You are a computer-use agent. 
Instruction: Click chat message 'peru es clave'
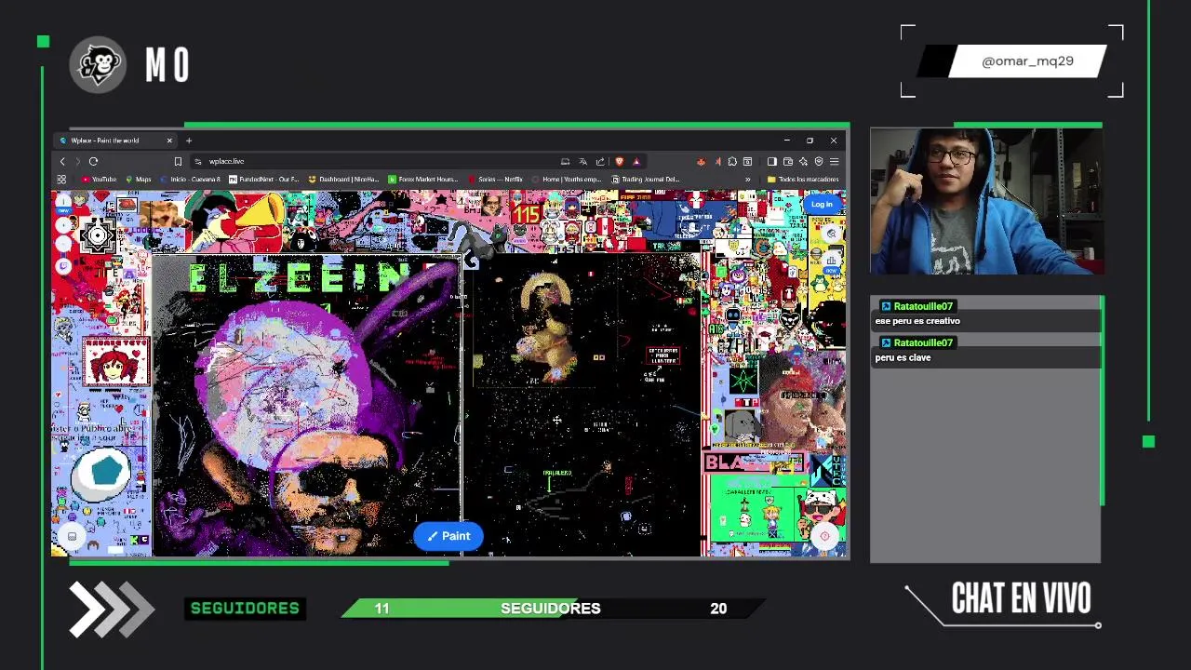pos(903,357)
